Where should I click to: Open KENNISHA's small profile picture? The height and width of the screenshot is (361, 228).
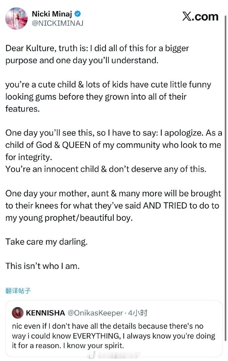(18, 313)
